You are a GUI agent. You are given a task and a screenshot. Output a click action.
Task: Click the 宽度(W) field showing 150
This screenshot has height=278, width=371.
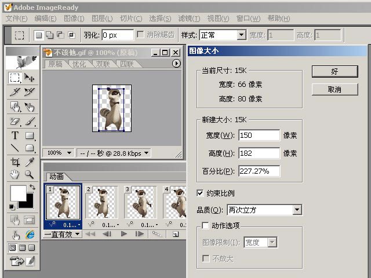click(x=259, y=135)
